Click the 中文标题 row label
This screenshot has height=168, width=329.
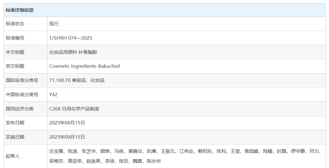click(15, 52)
